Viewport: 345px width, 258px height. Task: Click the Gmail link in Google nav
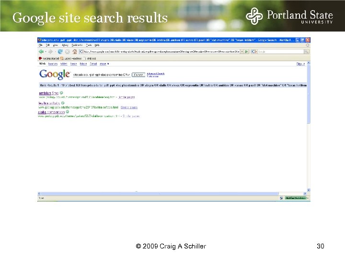tap(93, 64)
